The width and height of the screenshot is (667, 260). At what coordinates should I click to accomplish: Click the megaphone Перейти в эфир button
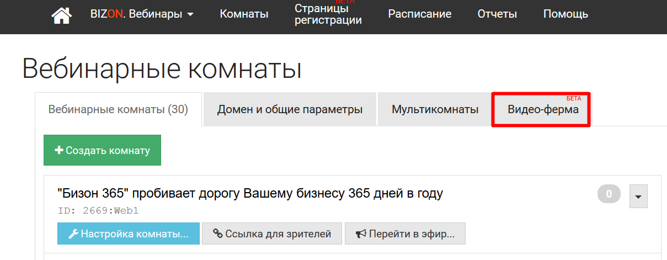coord(405,234)
